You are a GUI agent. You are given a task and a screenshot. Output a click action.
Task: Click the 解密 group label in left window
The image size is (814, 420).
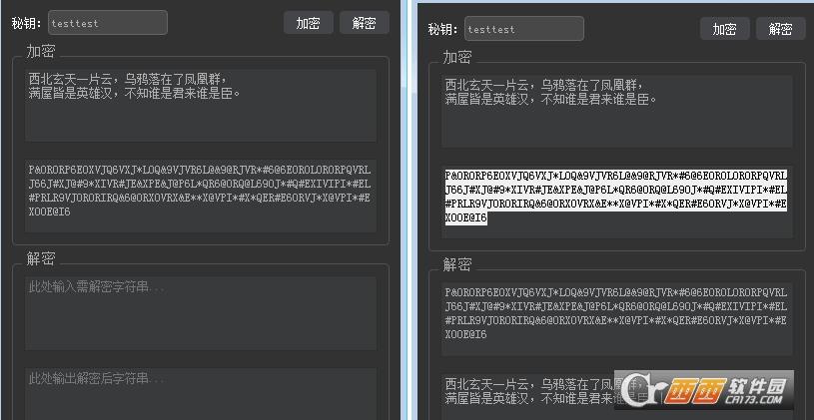coord(41,258)
